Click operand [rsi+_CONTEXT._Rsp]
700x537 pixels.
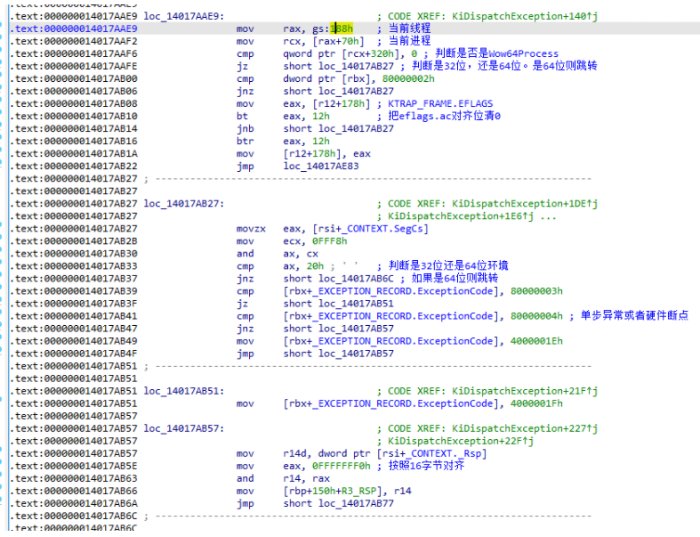click(x=431, y=453)
